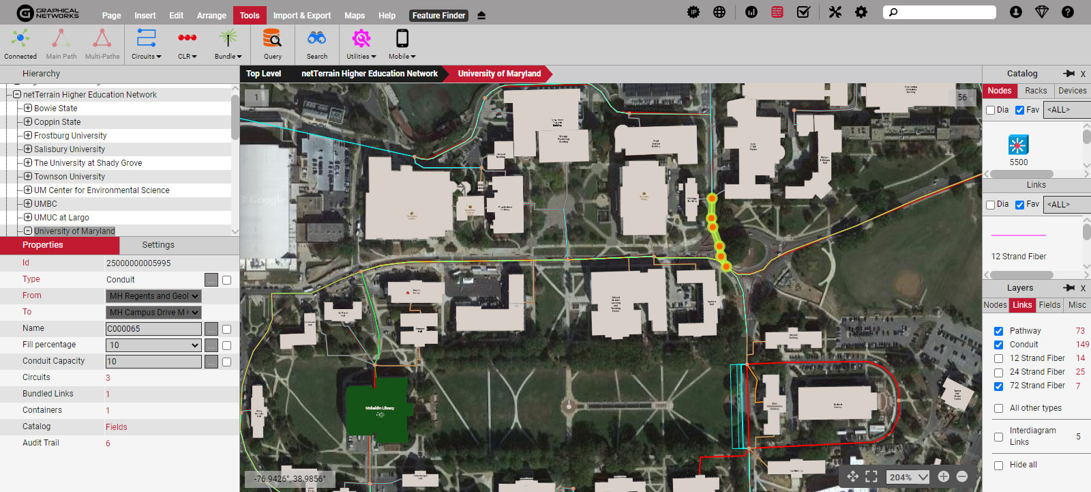Go to Top Level breadcrumb
Screen dimensions: 1091x492
coord(263,74)
